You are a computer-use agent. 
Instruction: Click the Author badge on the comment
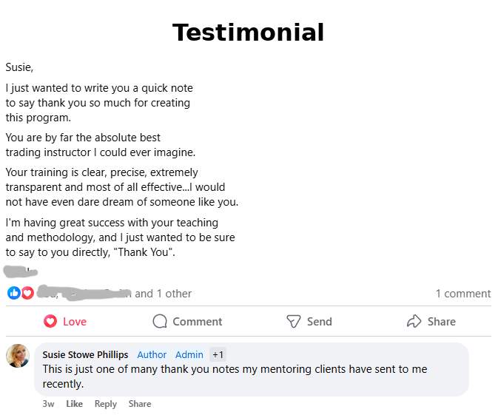point(152,355)
